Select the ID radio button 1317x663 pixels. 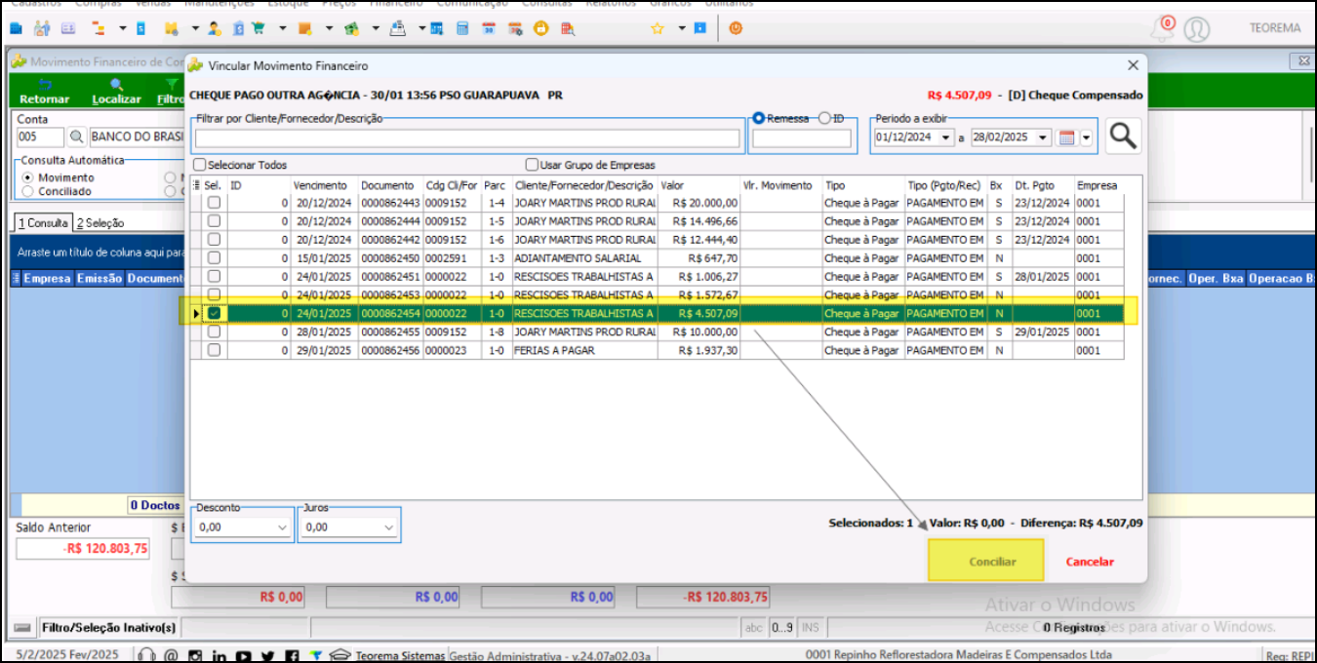(x=824, y=118)
